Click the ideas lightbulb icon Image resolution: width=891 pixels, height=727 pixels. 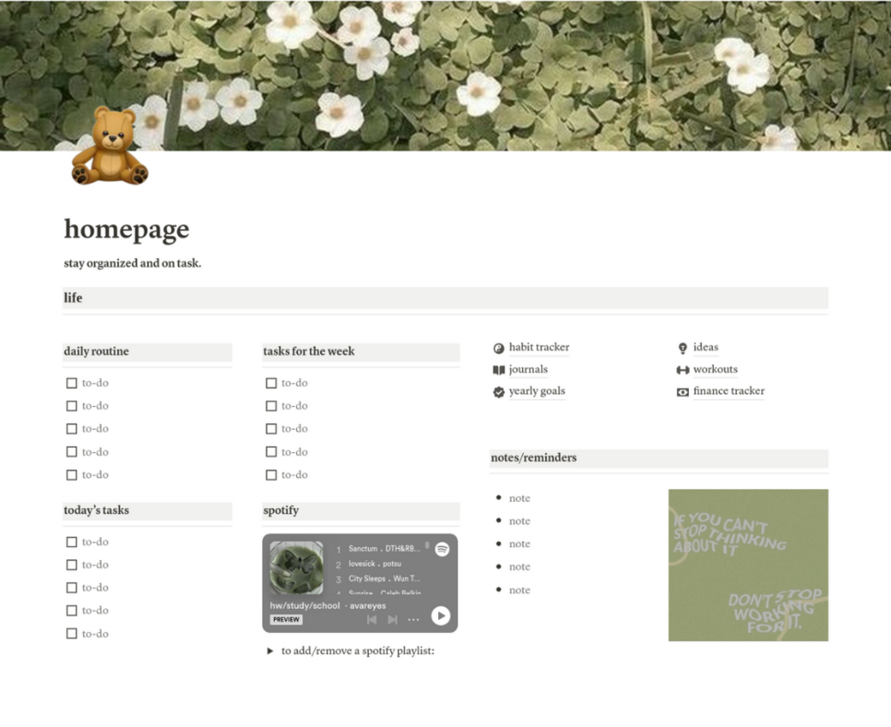click(683, 348)
